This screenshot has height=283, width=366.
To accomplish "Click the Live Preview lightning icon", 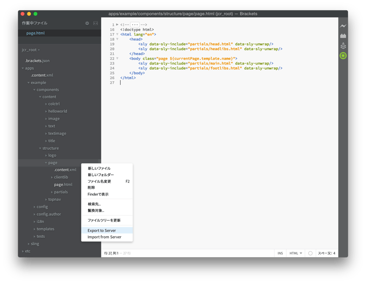I will coord(343,26).
